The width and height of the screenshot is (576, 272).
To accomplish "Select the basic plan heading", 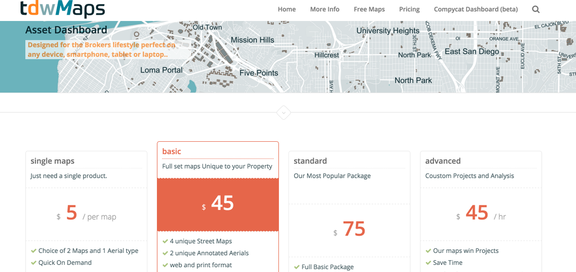I will [171, 151].
